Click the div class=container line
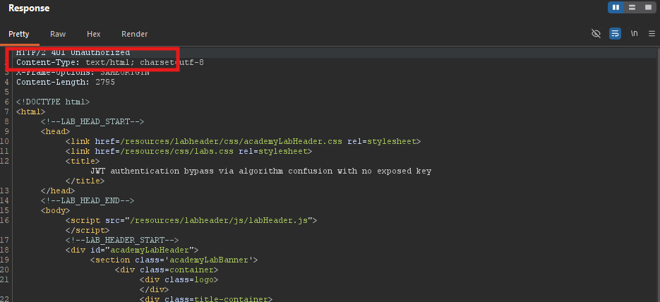The image size is (660, 302). (167, 270)
